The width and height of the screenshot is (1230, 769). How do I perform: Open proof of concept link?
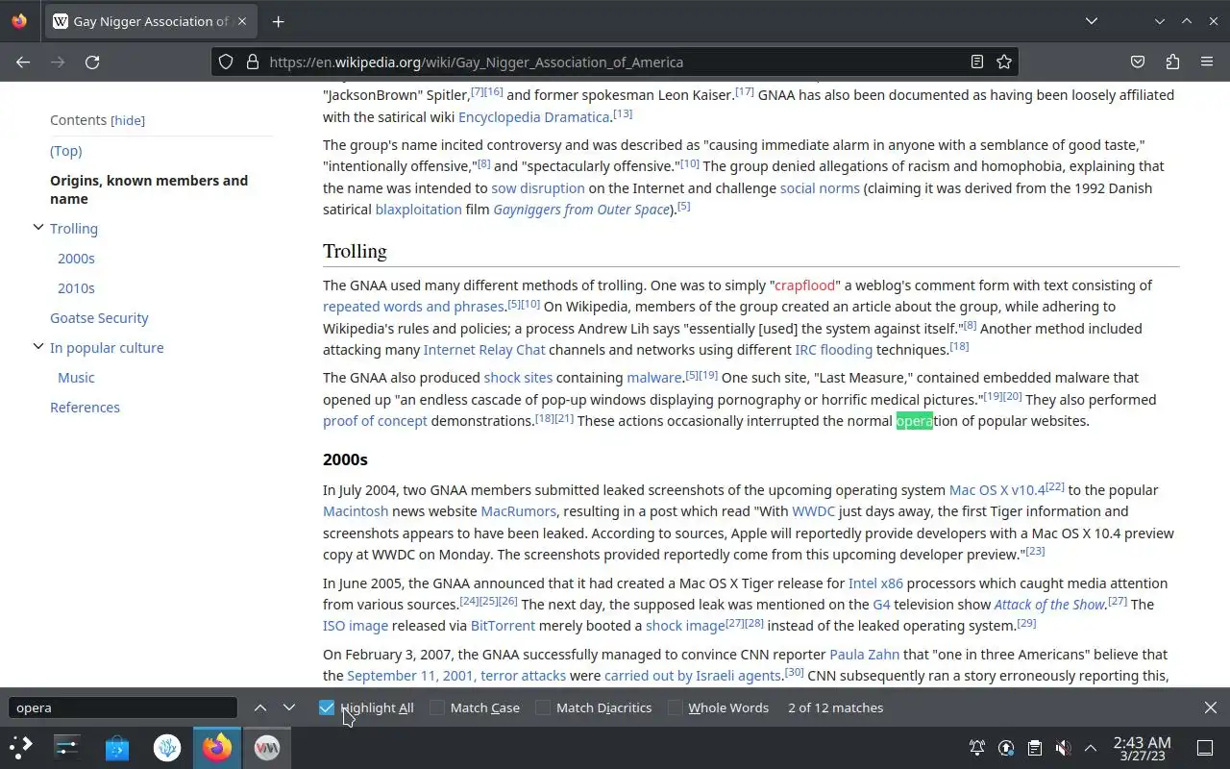pos(375,420)
